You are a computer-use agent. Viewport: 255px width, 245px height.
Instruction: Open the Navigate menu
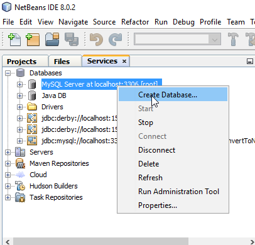73,22
